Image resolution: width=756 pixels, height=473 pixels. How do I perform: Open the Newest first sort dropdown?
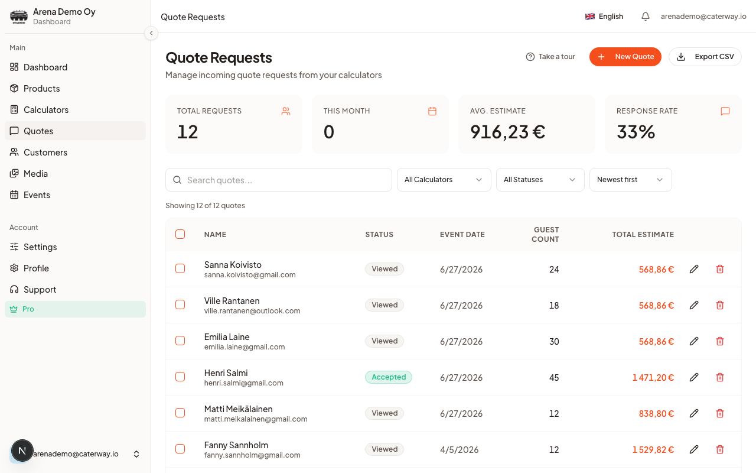pos(631,180)
